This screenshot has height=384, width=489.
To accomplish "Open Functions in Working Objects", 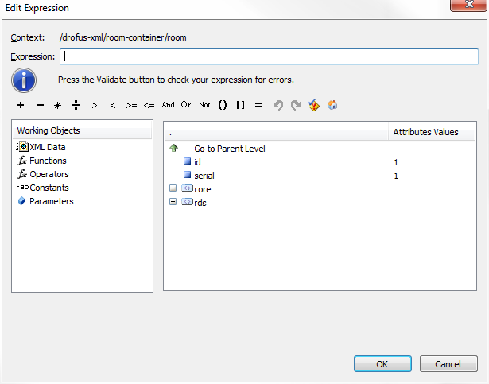I will tap(48, 161).
